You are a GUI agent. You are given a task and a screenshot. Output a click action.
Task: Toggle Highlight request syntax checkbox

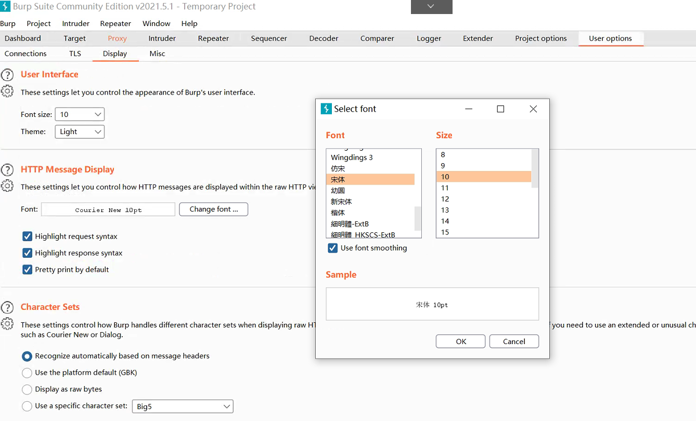pyautogui.click(x=28, y=236)
